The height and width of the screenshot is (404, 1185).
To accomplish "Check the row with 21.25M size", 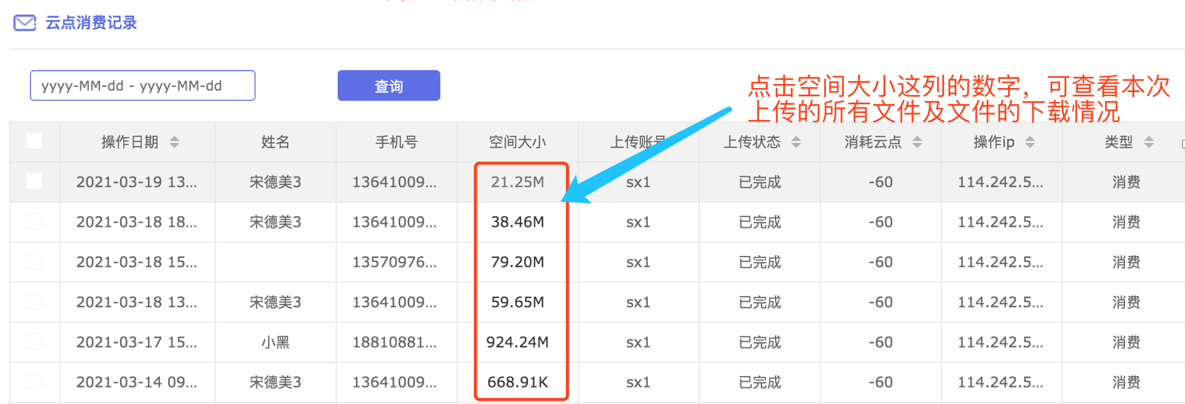I will 34,181.
